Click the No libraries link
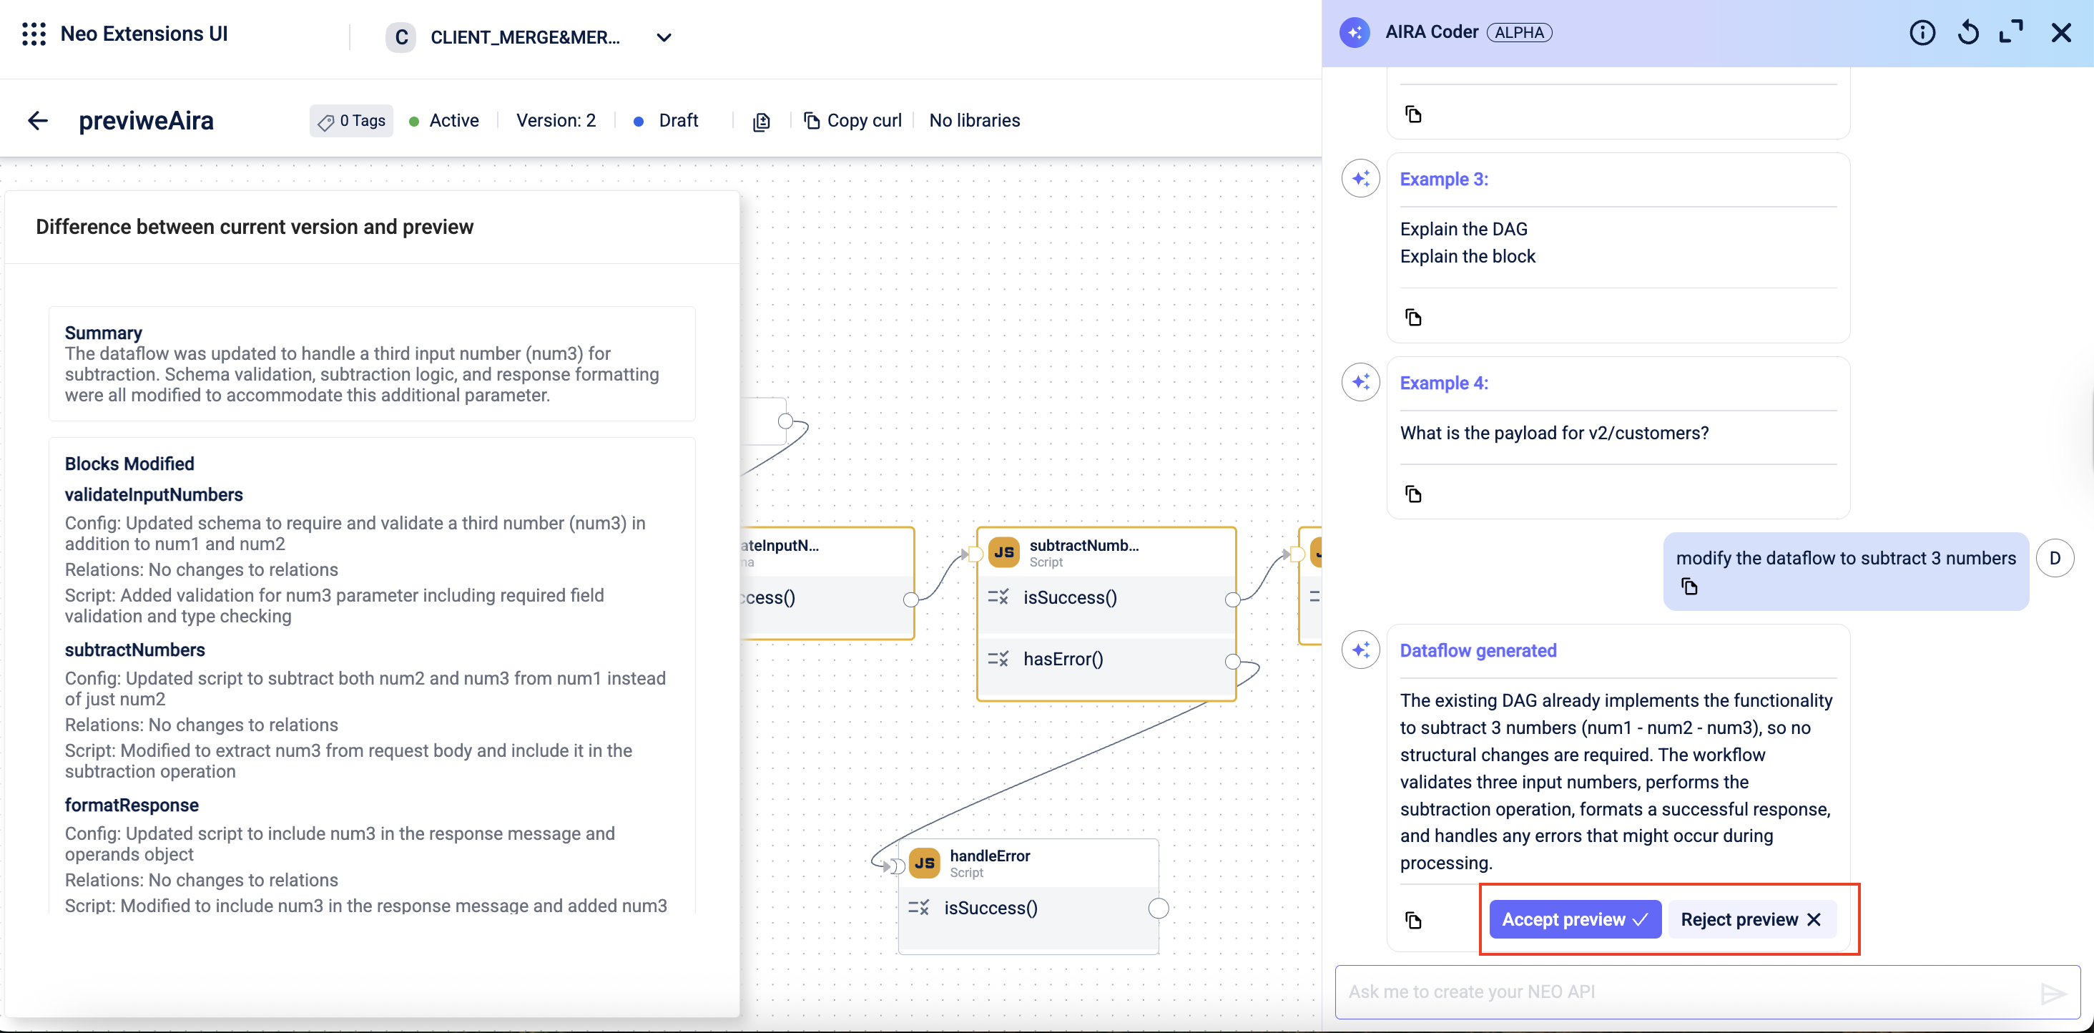The image size is (2094, 1033). click(x=974, y=121)
